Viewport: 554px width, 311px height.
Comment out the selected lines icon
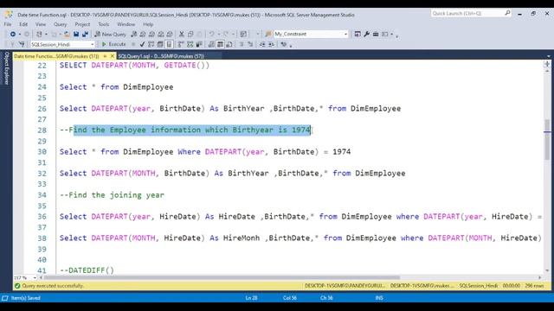[242, 44]
